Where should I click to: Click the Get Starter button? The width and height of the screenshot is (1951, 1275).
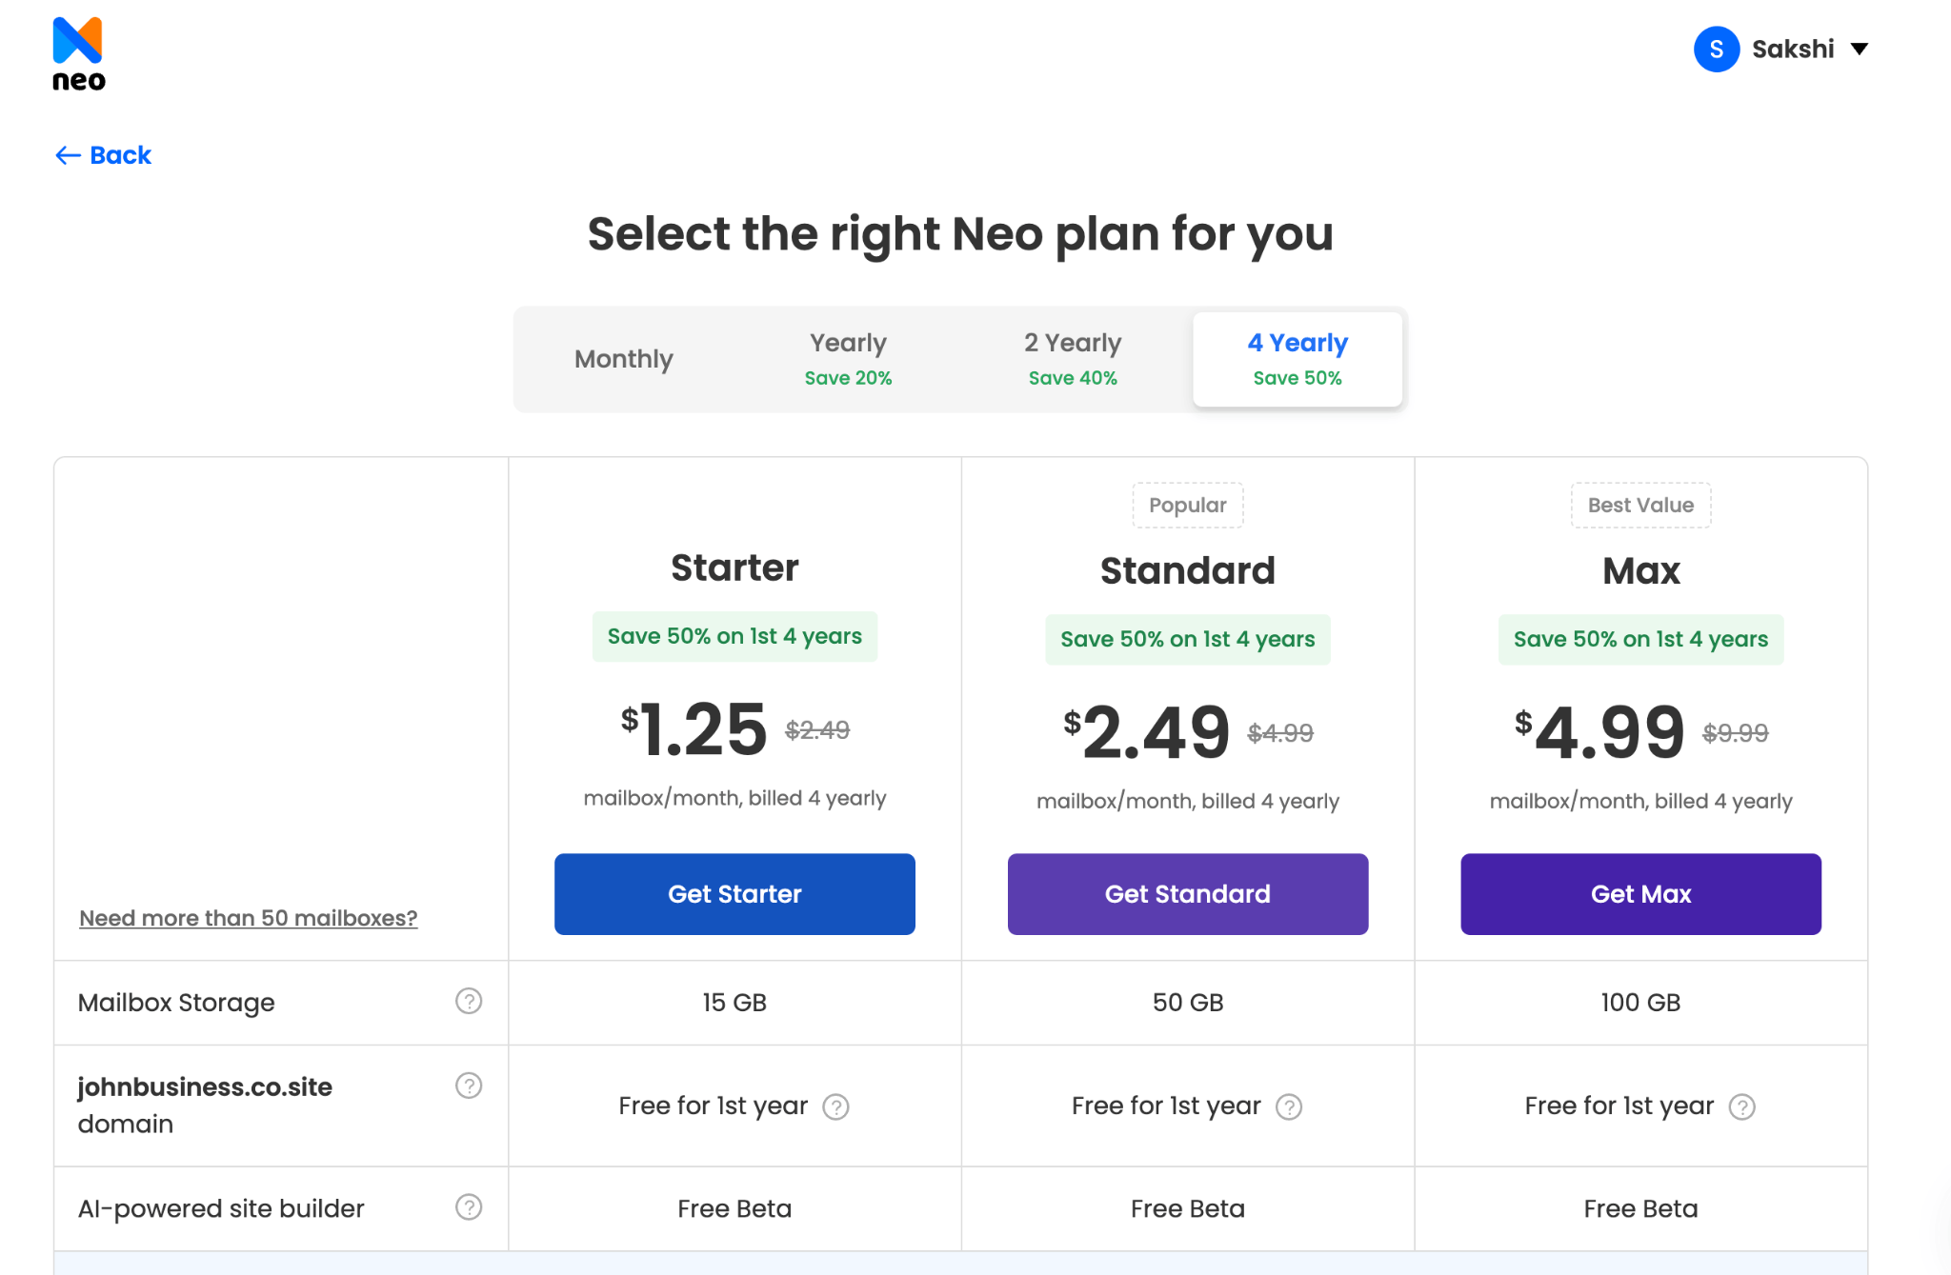(x=734, y=894)
